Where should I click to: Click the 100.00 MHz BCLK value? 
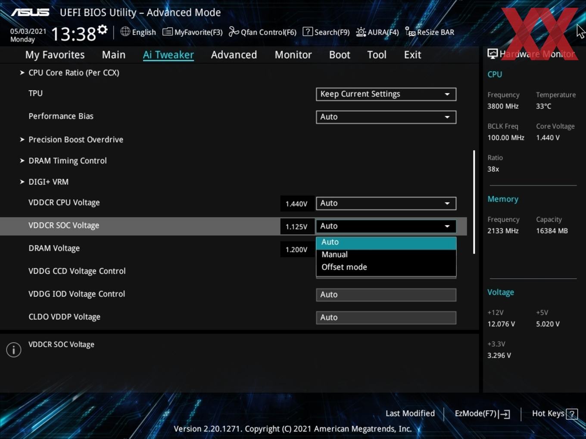[506, 138]
